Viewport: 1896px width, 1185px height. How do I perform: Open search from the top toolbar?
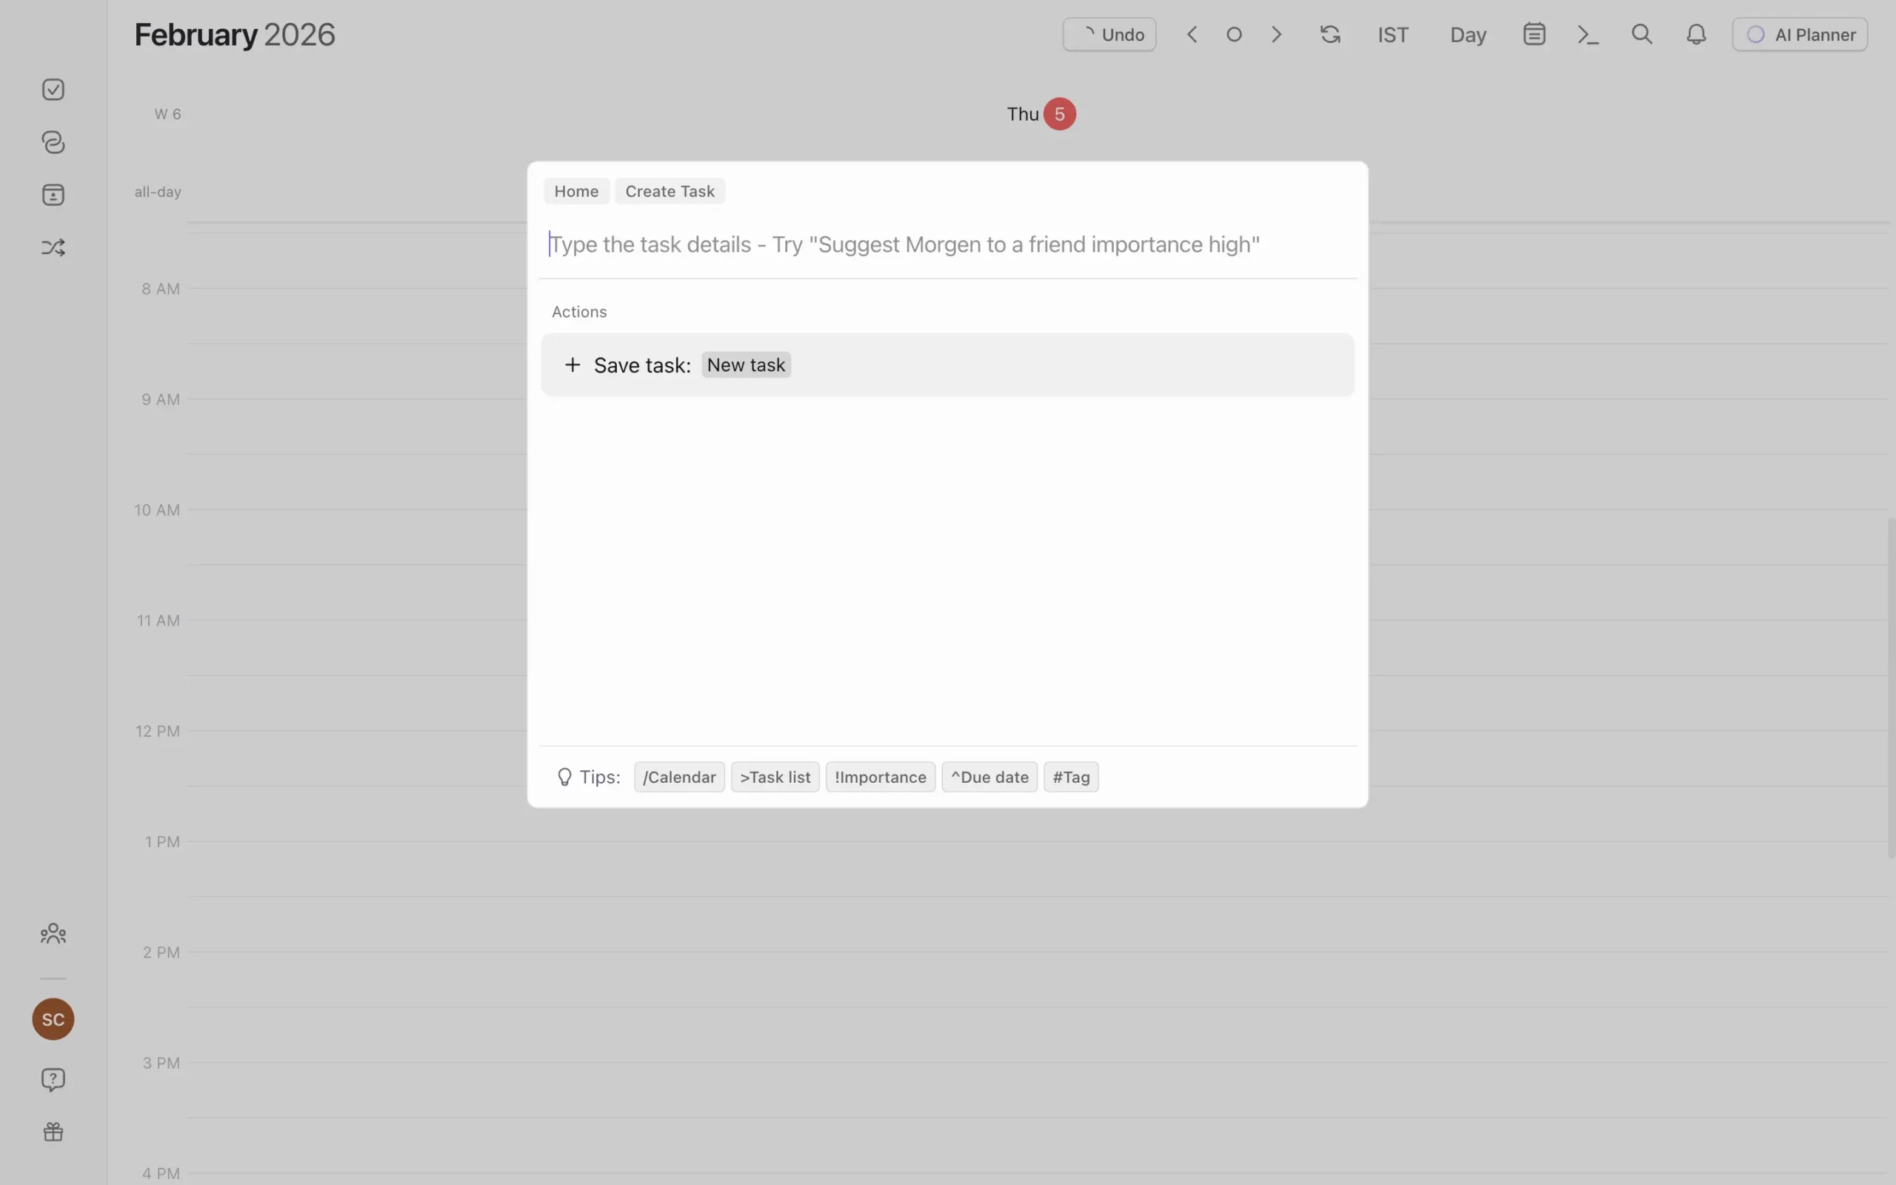pyautogui.click(x=1641, y=34)
